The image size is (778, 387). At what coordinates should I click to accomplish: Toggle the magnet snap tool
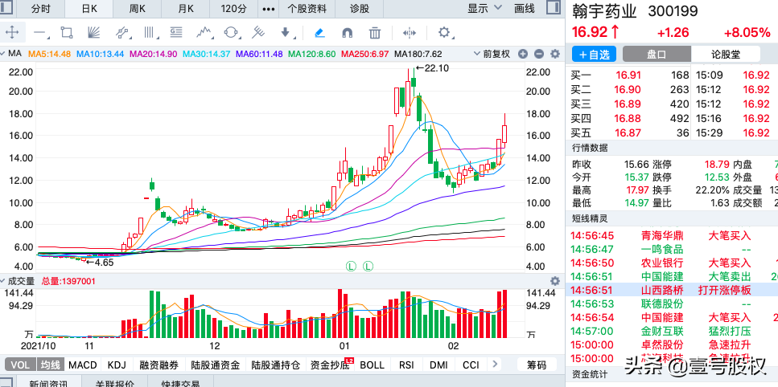coord(348,33)
